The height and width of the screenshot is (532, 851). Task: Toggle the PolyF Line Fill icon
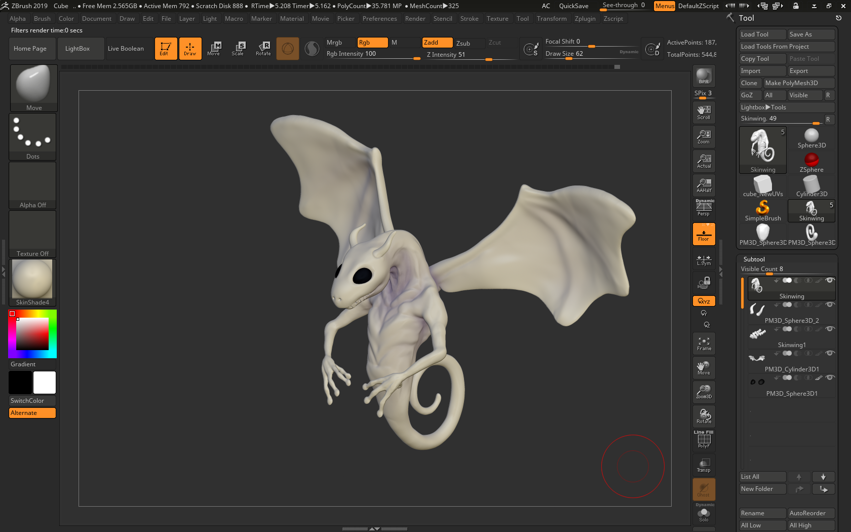pos(704,440)
